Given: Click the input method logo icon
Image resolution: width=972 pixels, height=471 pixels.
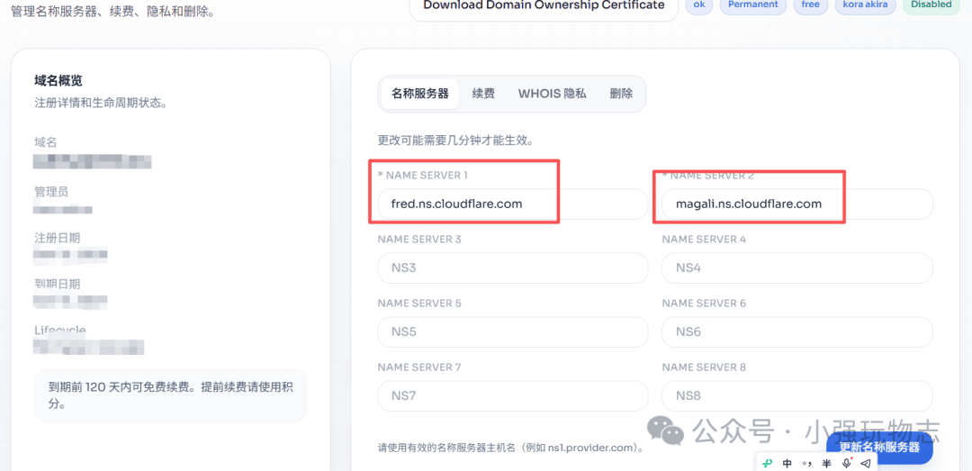Looking at the screenshot, I should tap(768, 463).
